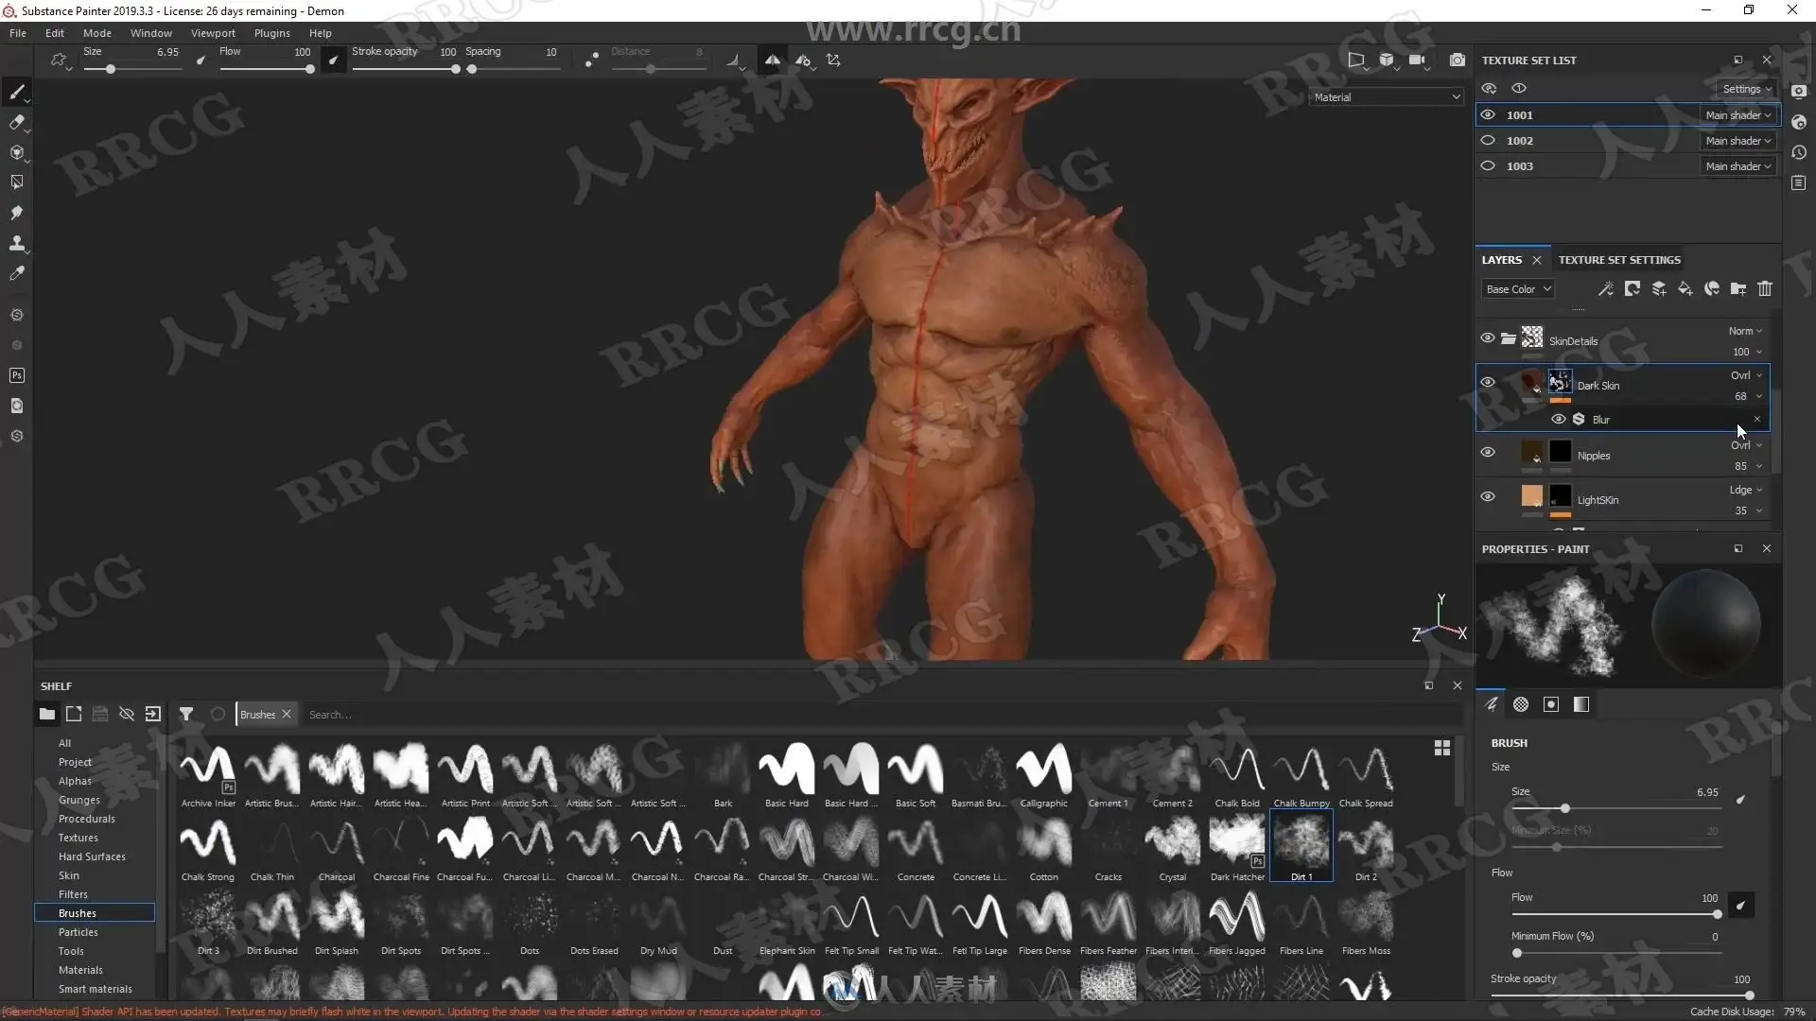
Task: Switch to Texture Set Settings tab
Action: tap(1619, 260)
